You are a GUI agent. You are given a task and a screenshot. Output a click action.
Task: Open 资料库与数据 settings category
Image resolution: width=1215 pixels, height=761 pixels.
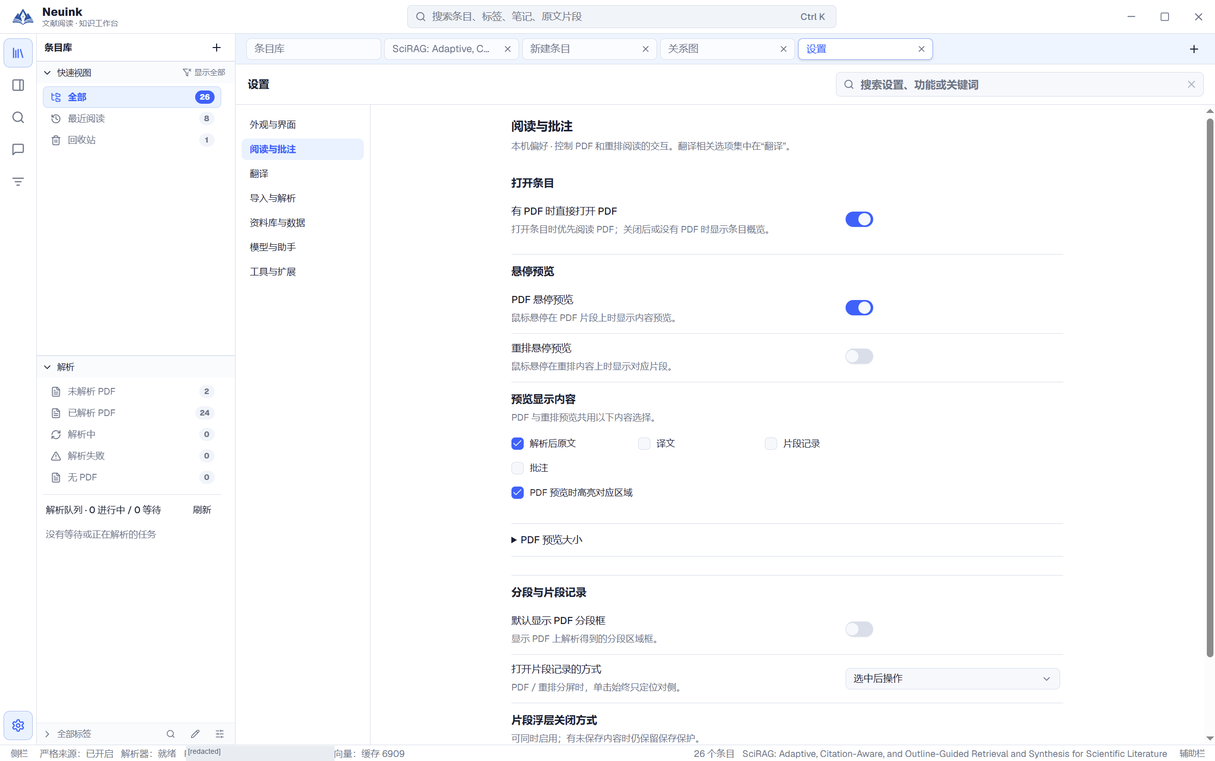point(302,223)
